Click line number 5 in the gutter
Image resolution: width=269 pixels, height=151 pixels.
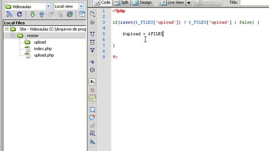(x=104, y=34)
